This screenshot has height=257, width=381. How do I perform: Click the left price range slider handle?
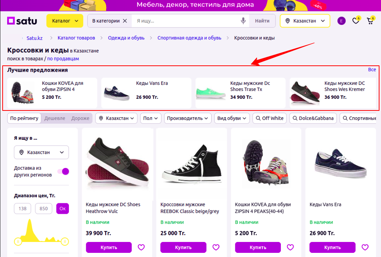coord(18,242)
